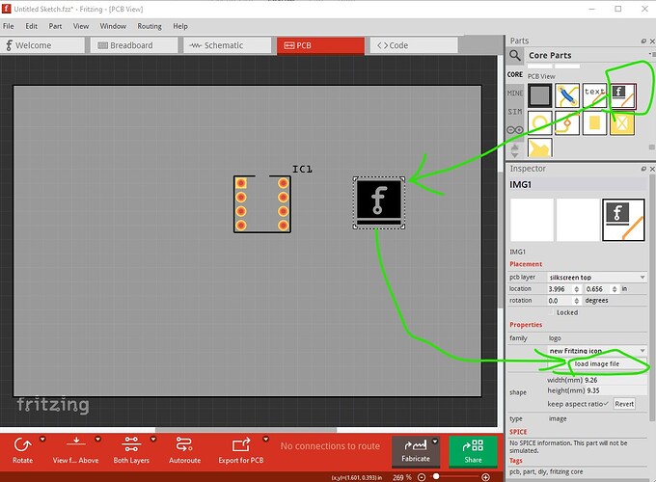Screen dimensions: 656x482
Task: Choose the copper fill blocker part
Action: click(622, 122)
